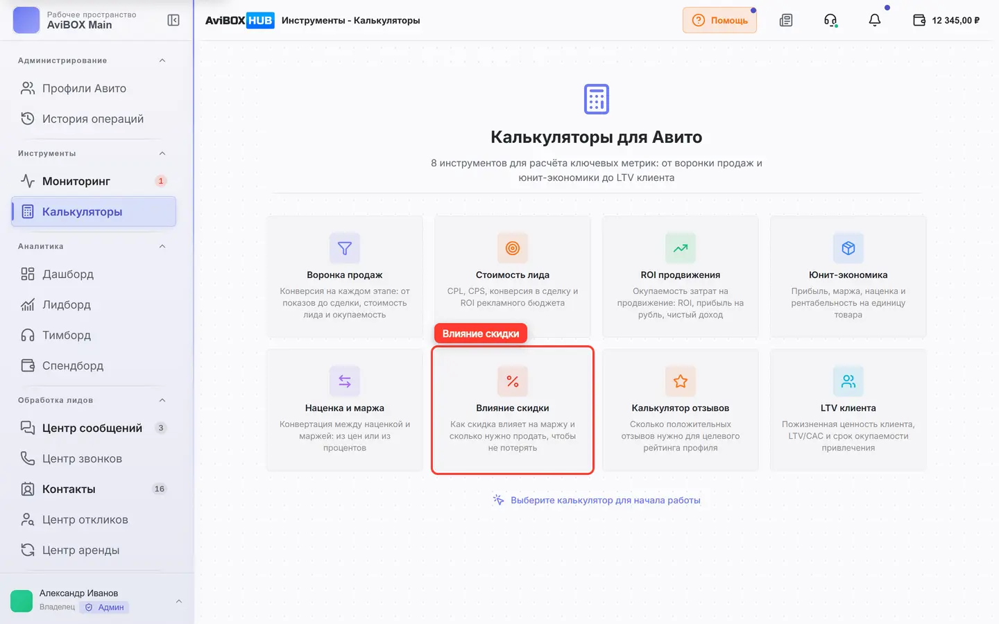Open Центр сообщений
The width and height of the screenshot is (999, 624).
click(94, 428)
